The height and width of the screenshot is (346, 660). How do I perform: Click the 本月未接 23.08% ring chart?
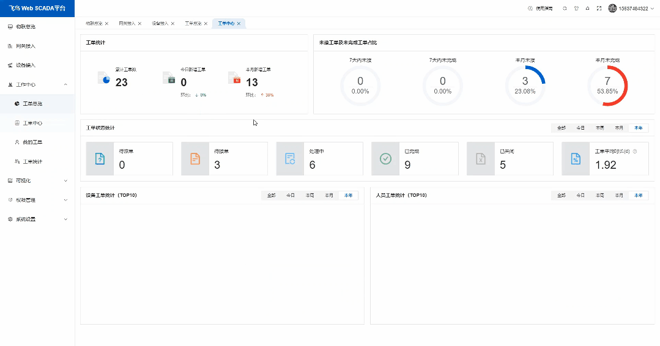point(525,86)
